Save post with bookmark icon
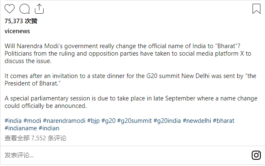 256,9
